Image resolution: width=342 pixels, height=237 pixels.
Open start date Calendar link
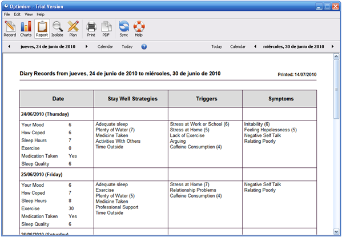pos(105,46)
